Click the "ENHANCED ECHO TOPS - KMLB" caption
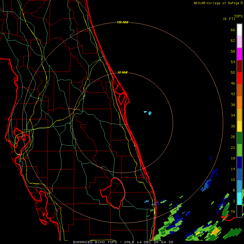Viewport: 244px width, 244px height. 104,242
